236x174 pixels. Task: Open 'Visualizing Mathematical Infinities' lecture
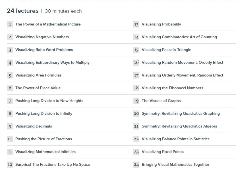tap(45, 152)
